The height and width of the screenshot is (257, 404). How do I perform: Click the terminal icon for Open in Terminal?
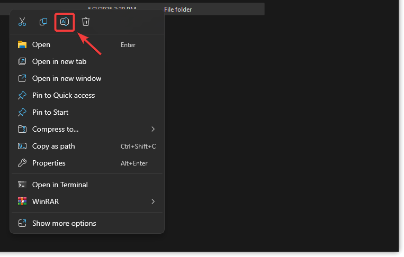pyautogui.click(x=22, y=185)
